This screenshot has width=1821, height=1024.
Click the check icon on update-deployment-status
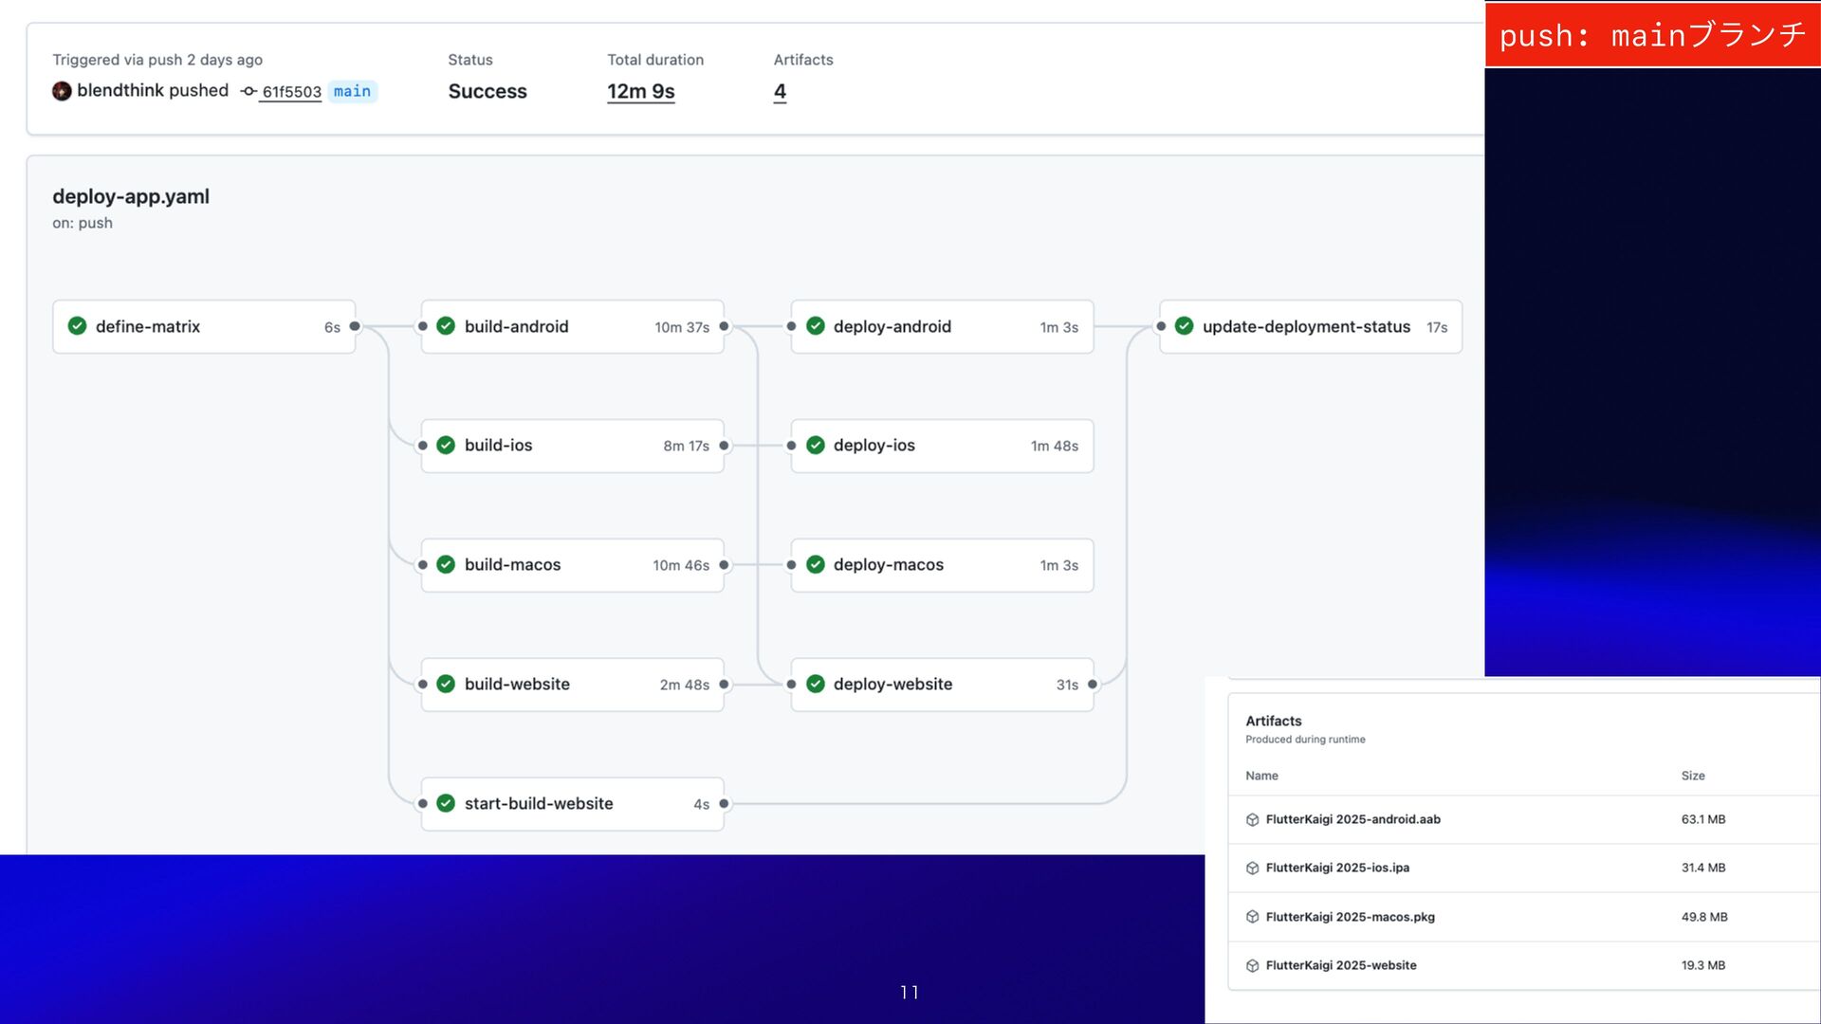[x=1185, y=326]
